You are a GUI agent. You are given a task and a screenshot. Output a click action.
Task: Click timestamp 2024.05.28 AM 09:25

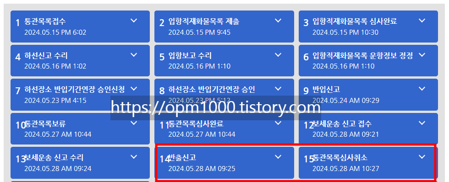[x=202, y=169]
